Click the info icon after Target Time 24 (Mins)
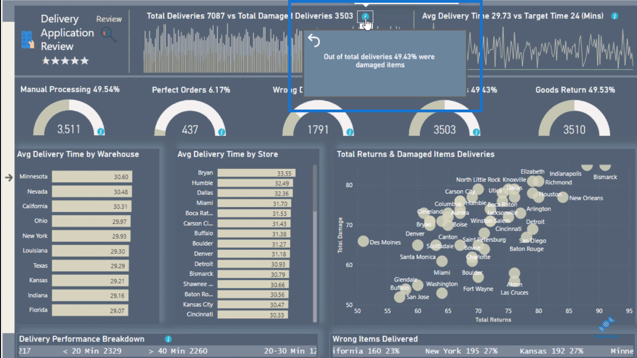This screenshot has width=637, height=358. coord(615,16)
